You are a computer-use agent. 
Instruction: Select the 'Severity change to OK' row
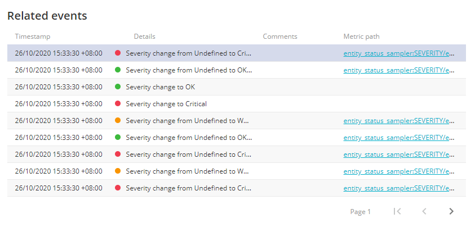(237, 87)
